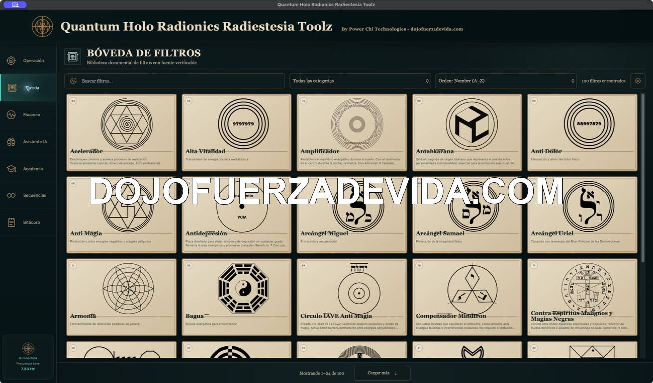653x383 pixels.
Task: Click the Cargar más button
Action: (382, 373)
